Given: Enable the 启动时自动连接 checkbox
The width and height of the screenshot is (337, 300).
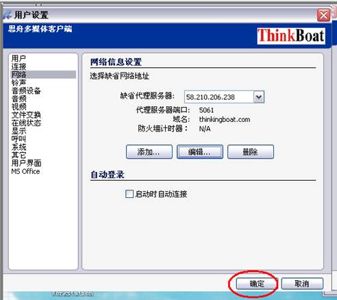Looking at the screenshot, I should (129, 194).
